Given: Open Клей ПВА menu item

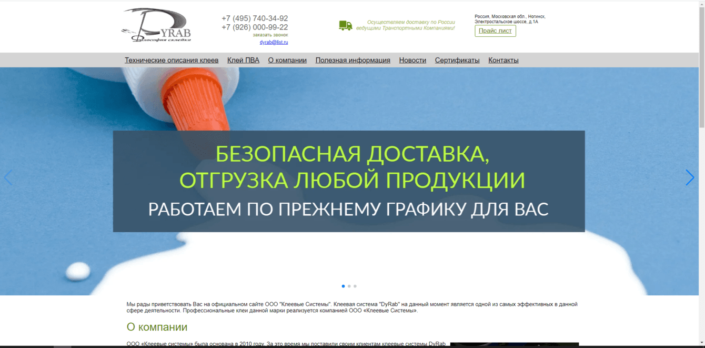Looking at the screenshot, I should [243, 60].
